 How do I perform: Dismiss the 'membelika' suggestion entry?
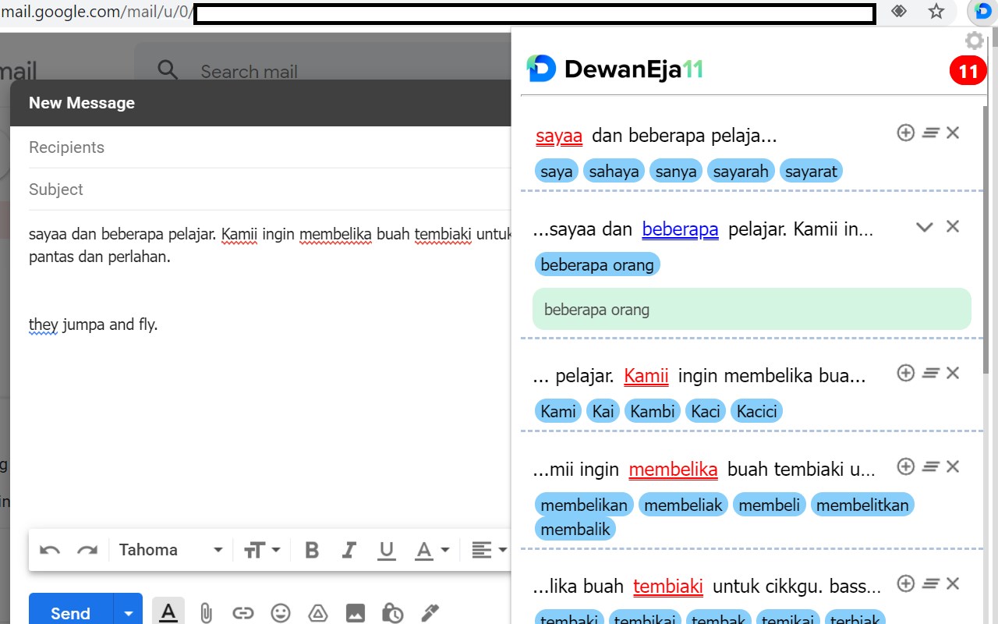click(952, 467)
